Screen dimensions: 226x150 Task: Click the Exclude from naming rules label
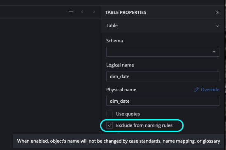click(x=144, y=125)
